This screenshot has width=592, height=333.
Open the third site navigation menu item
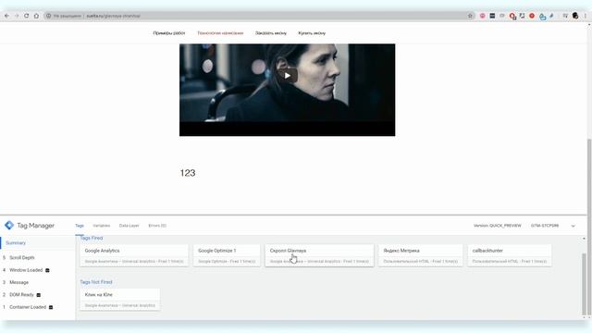coord(271,33)
